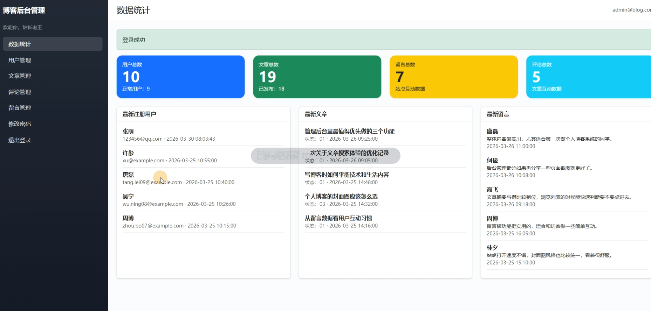Click 欢迎你，站长老王 greeting text
651x311 pixels.
pyautogui.click(x=22, y=28)
